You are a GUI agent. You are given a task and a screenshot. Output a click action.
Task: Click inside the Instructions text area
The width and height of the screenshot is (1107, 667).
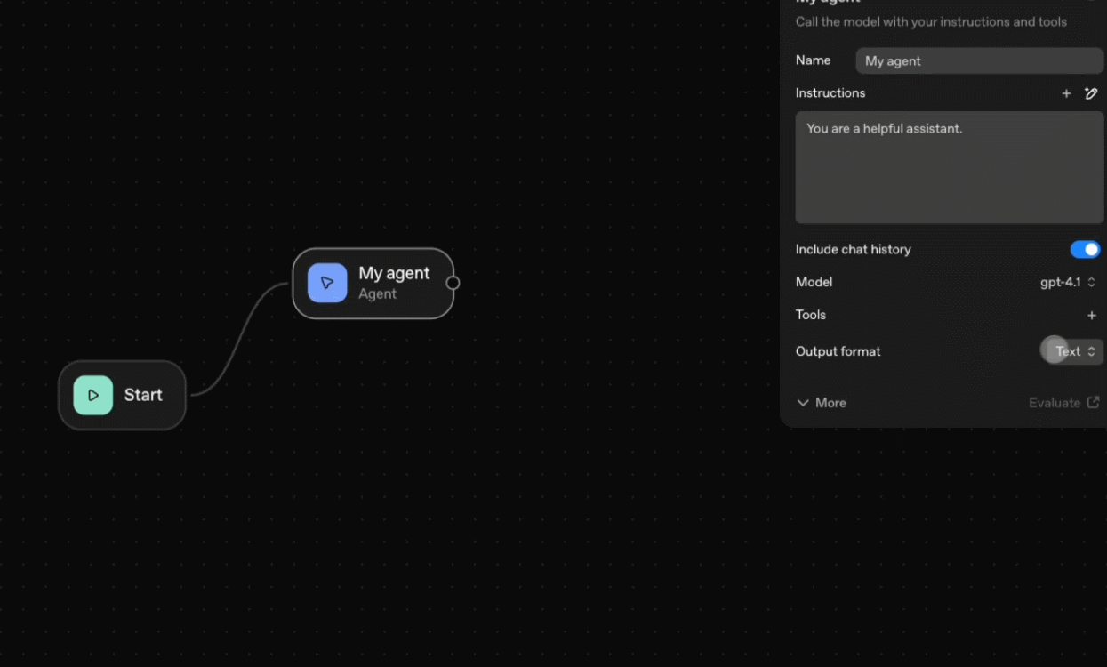949,167
